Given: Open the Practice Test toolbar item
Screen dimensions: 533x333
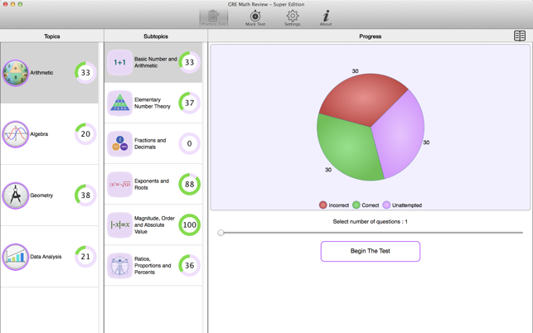Looking at the screenshot, I should pyautogui.click(x=214, y=18).
